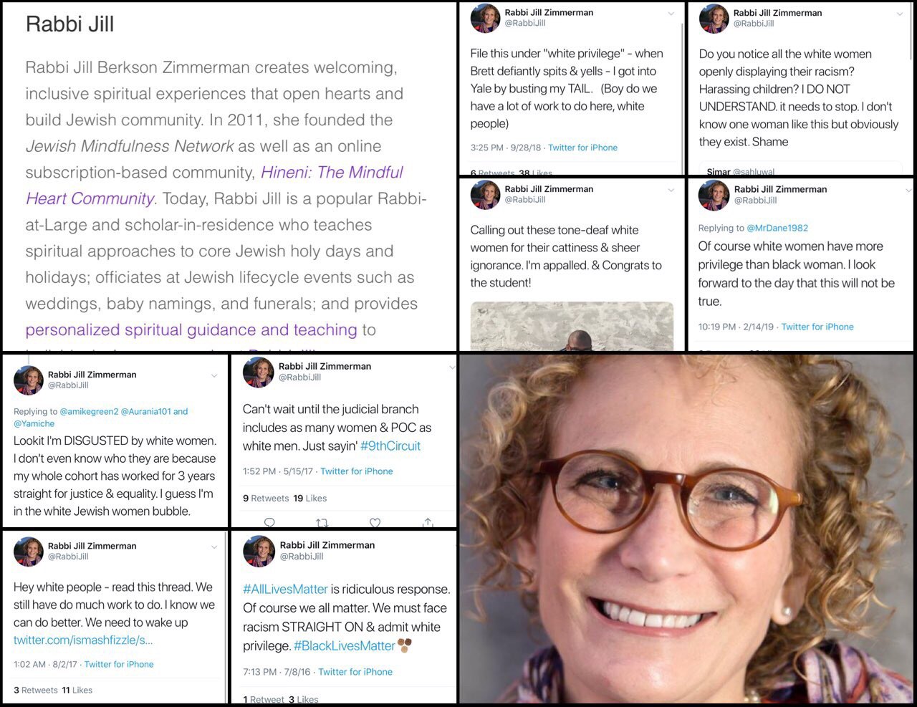Open the chevron menu on the "File this under" tweet
Image resolution: width=917 pixels, height=707 pixels.
point(671,14)
